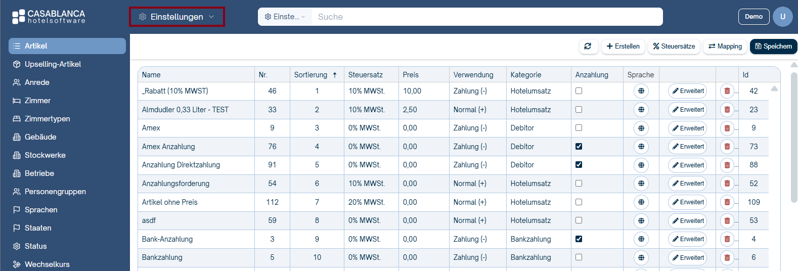Toggle Anzahlung checkbox for _Rabatt (10% MWST)
Screen dimensions: 798x271
(x=579, y=91)
